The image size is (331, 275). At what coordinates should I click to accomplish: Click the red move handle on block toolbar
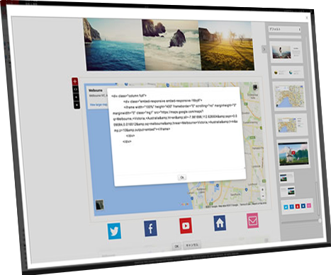click(75, 82)
